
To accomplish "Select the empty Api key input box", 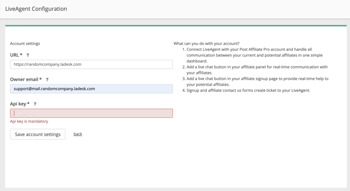I will point(91,113).
